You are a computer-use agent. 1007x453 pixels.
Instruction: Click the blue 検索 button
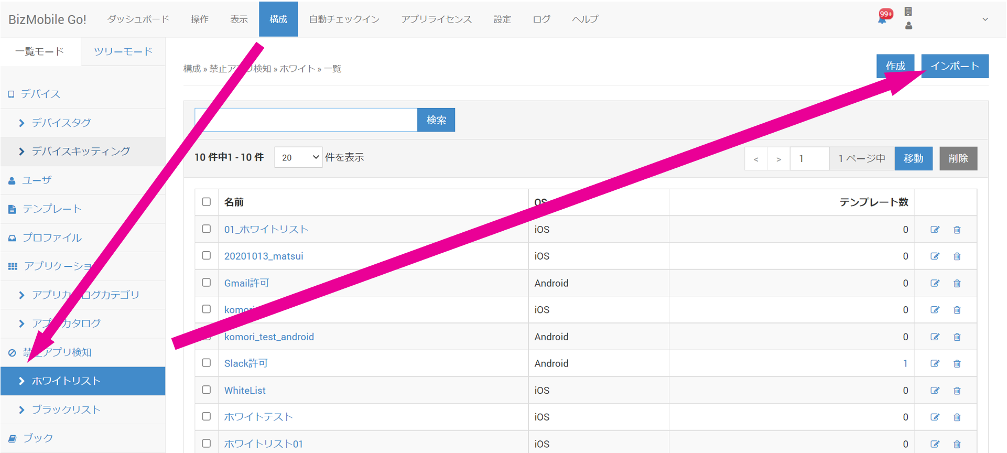tap(436, 120)
